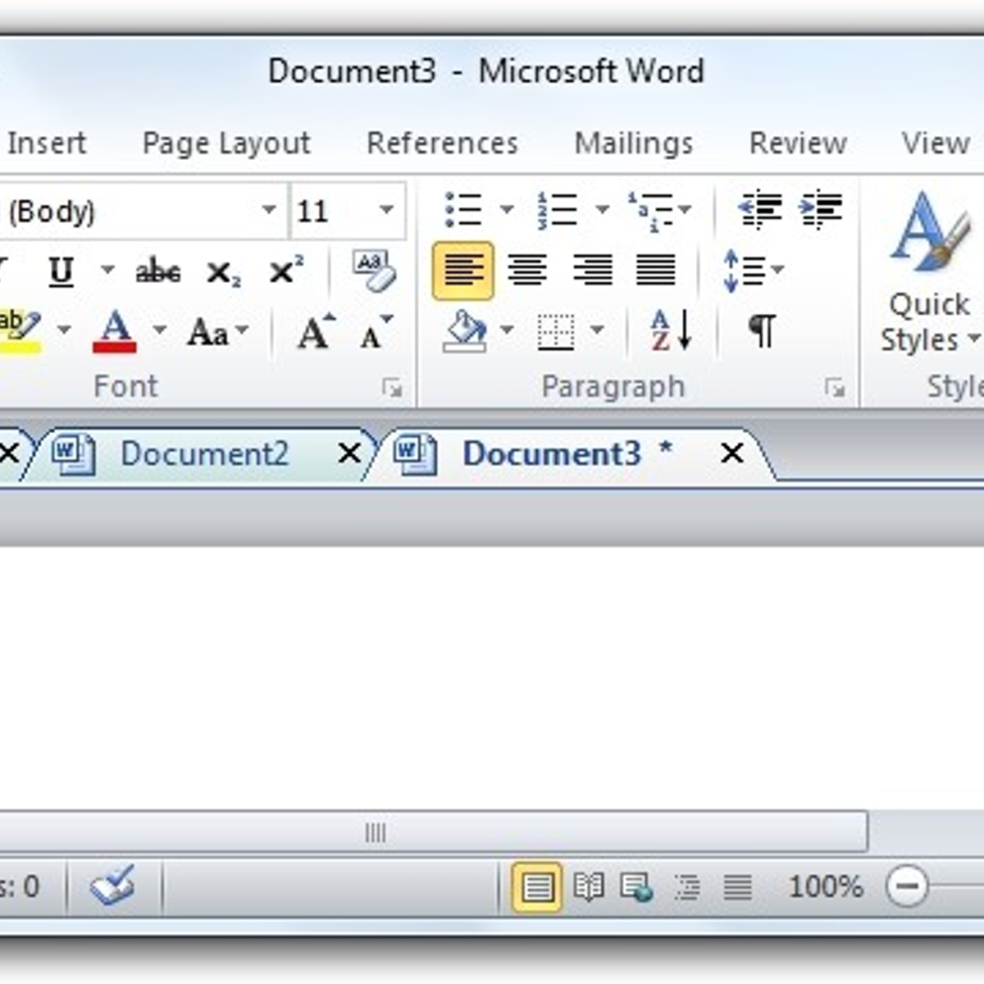Image resolution: width=984 pixels, height=984 pixels.
Task: Expand the Numbering dropdown arrow
Action: coord(602,210)
